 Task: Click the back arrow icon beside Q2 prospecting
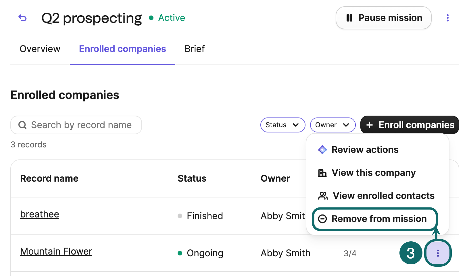(x=22, y=18)
